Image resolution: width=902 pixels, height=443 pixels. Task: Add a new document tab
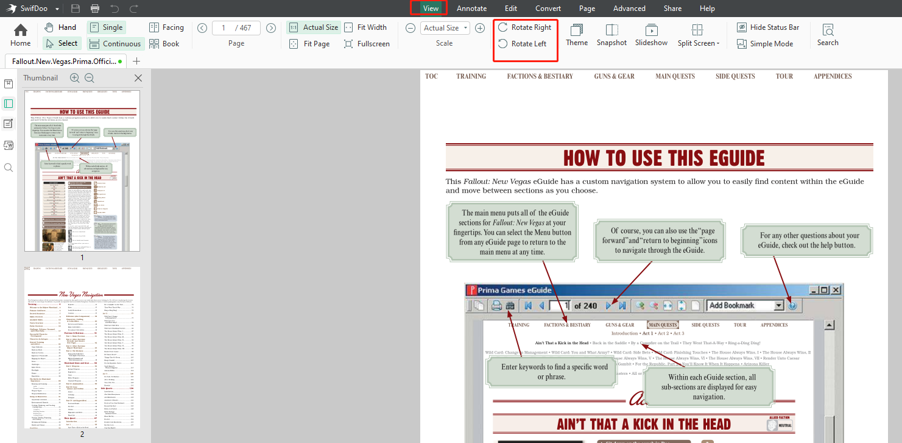point(136,61)
